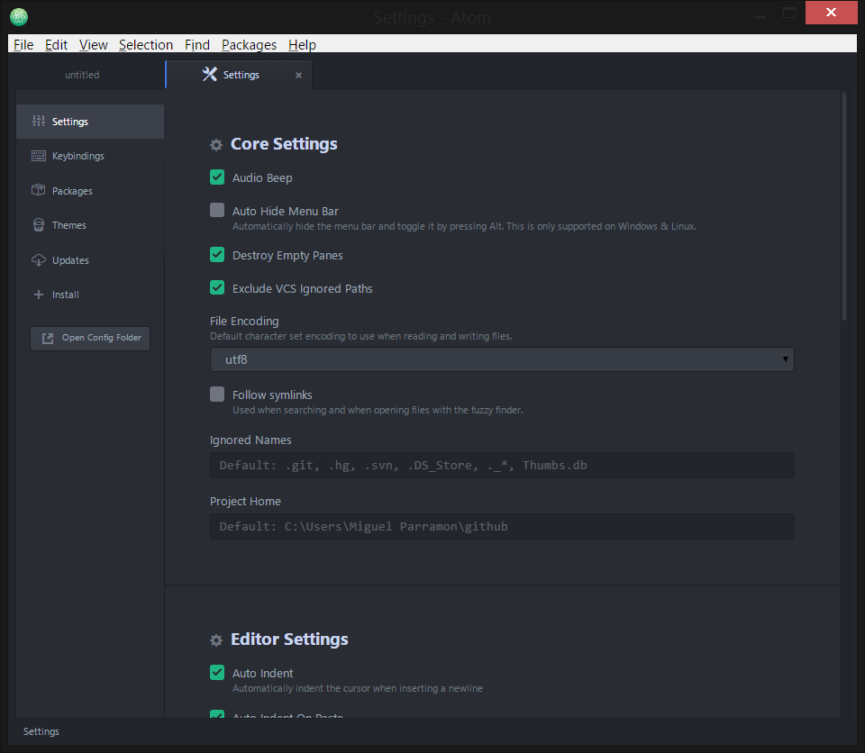Click the Updates cloud download icon
The image size is (865, 753).
[39, 259]
